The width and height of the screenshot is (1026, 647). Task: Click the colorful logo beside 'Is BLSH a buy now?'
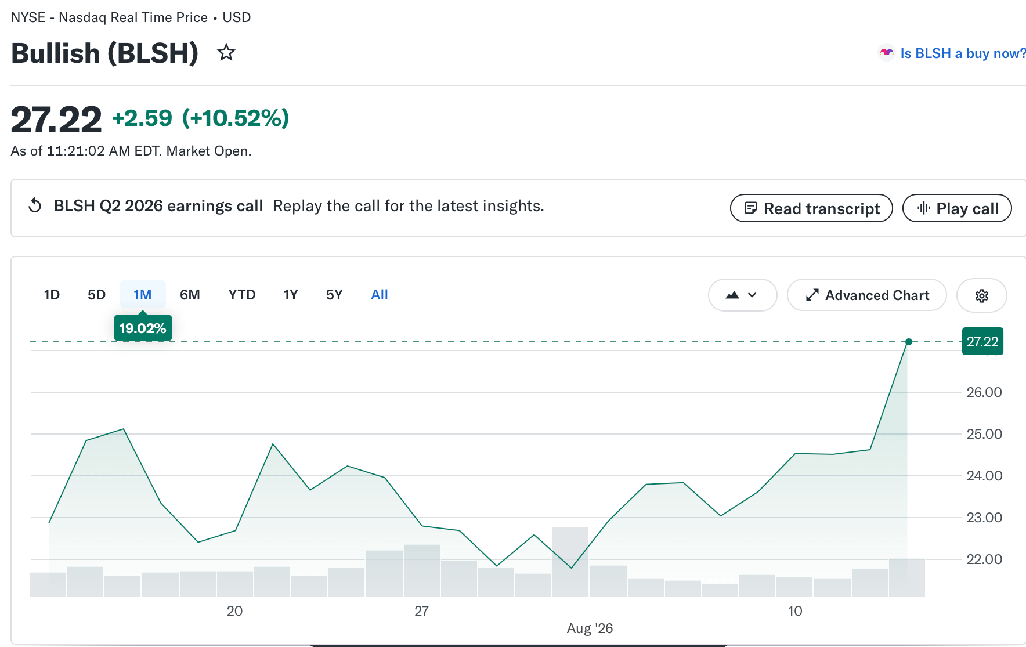point(886,53)
